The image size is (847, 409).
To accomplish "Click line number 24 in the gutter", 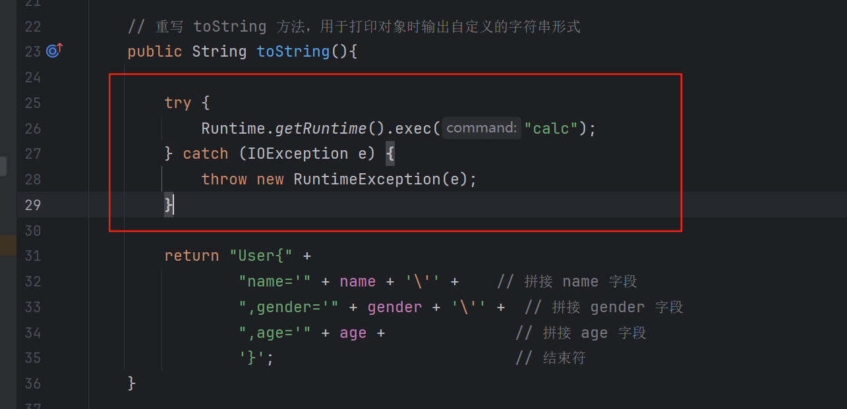I will 32,77.
